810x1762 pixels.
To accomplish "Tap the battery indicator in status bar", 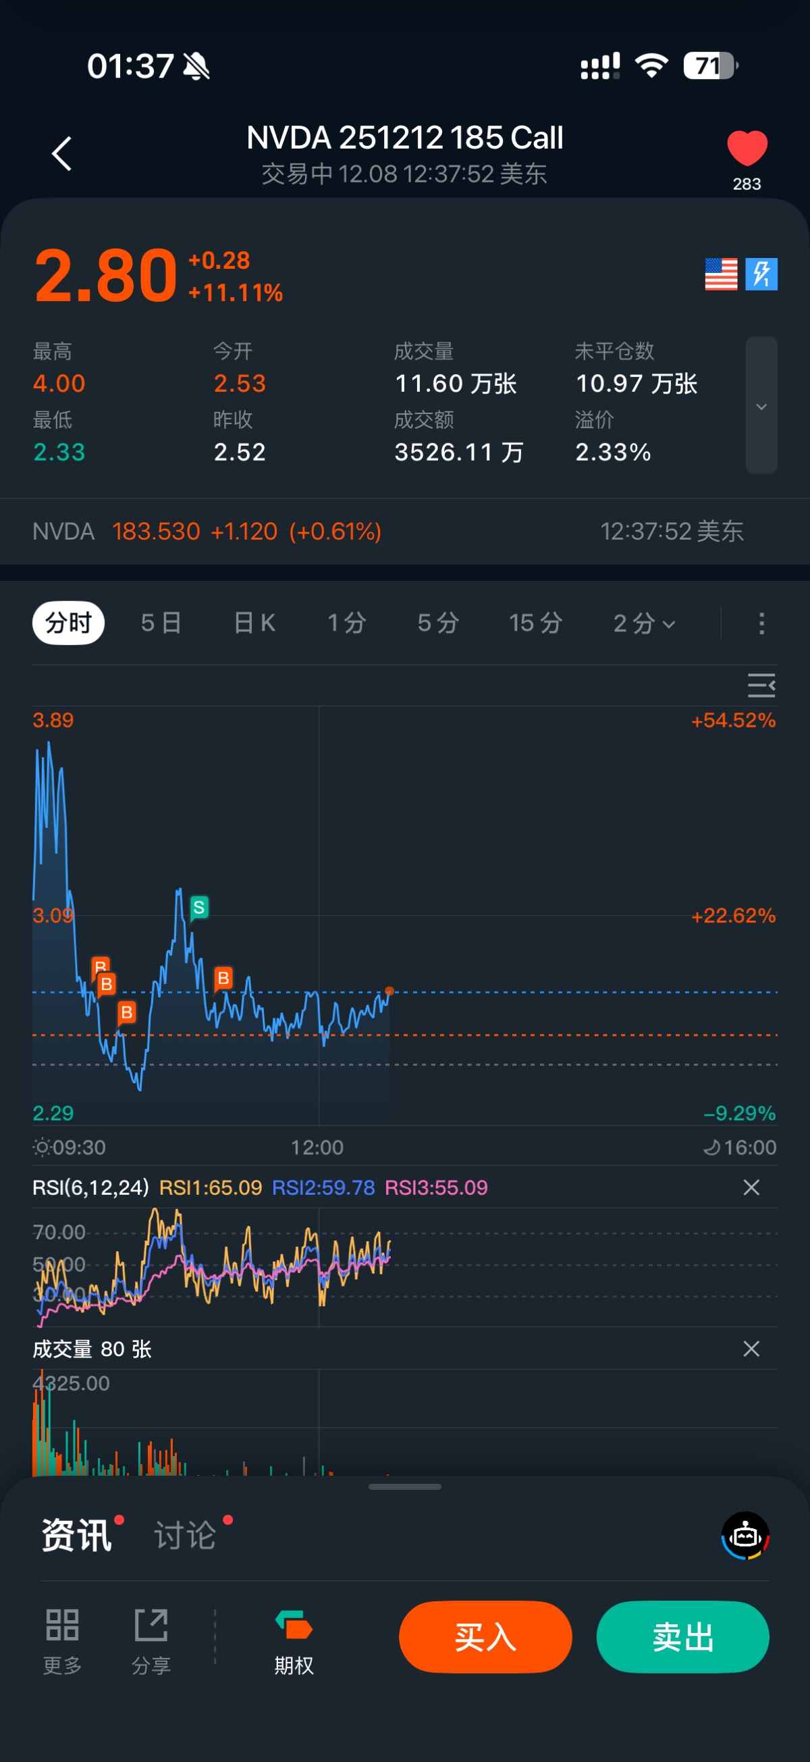I will click(711, 66).
